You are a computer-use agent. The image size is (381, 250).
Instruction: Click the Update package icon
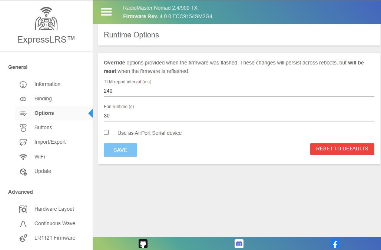point(23,171)
